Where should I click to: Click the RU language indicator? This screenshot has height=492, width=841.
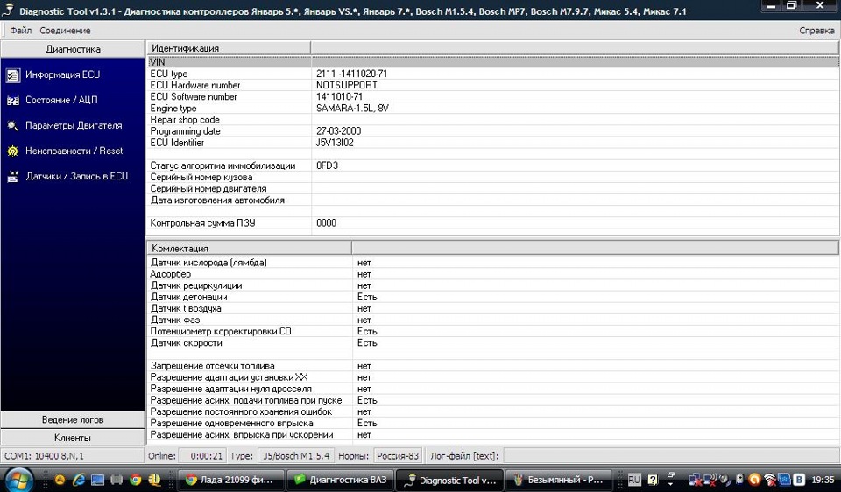pos(634,480)
